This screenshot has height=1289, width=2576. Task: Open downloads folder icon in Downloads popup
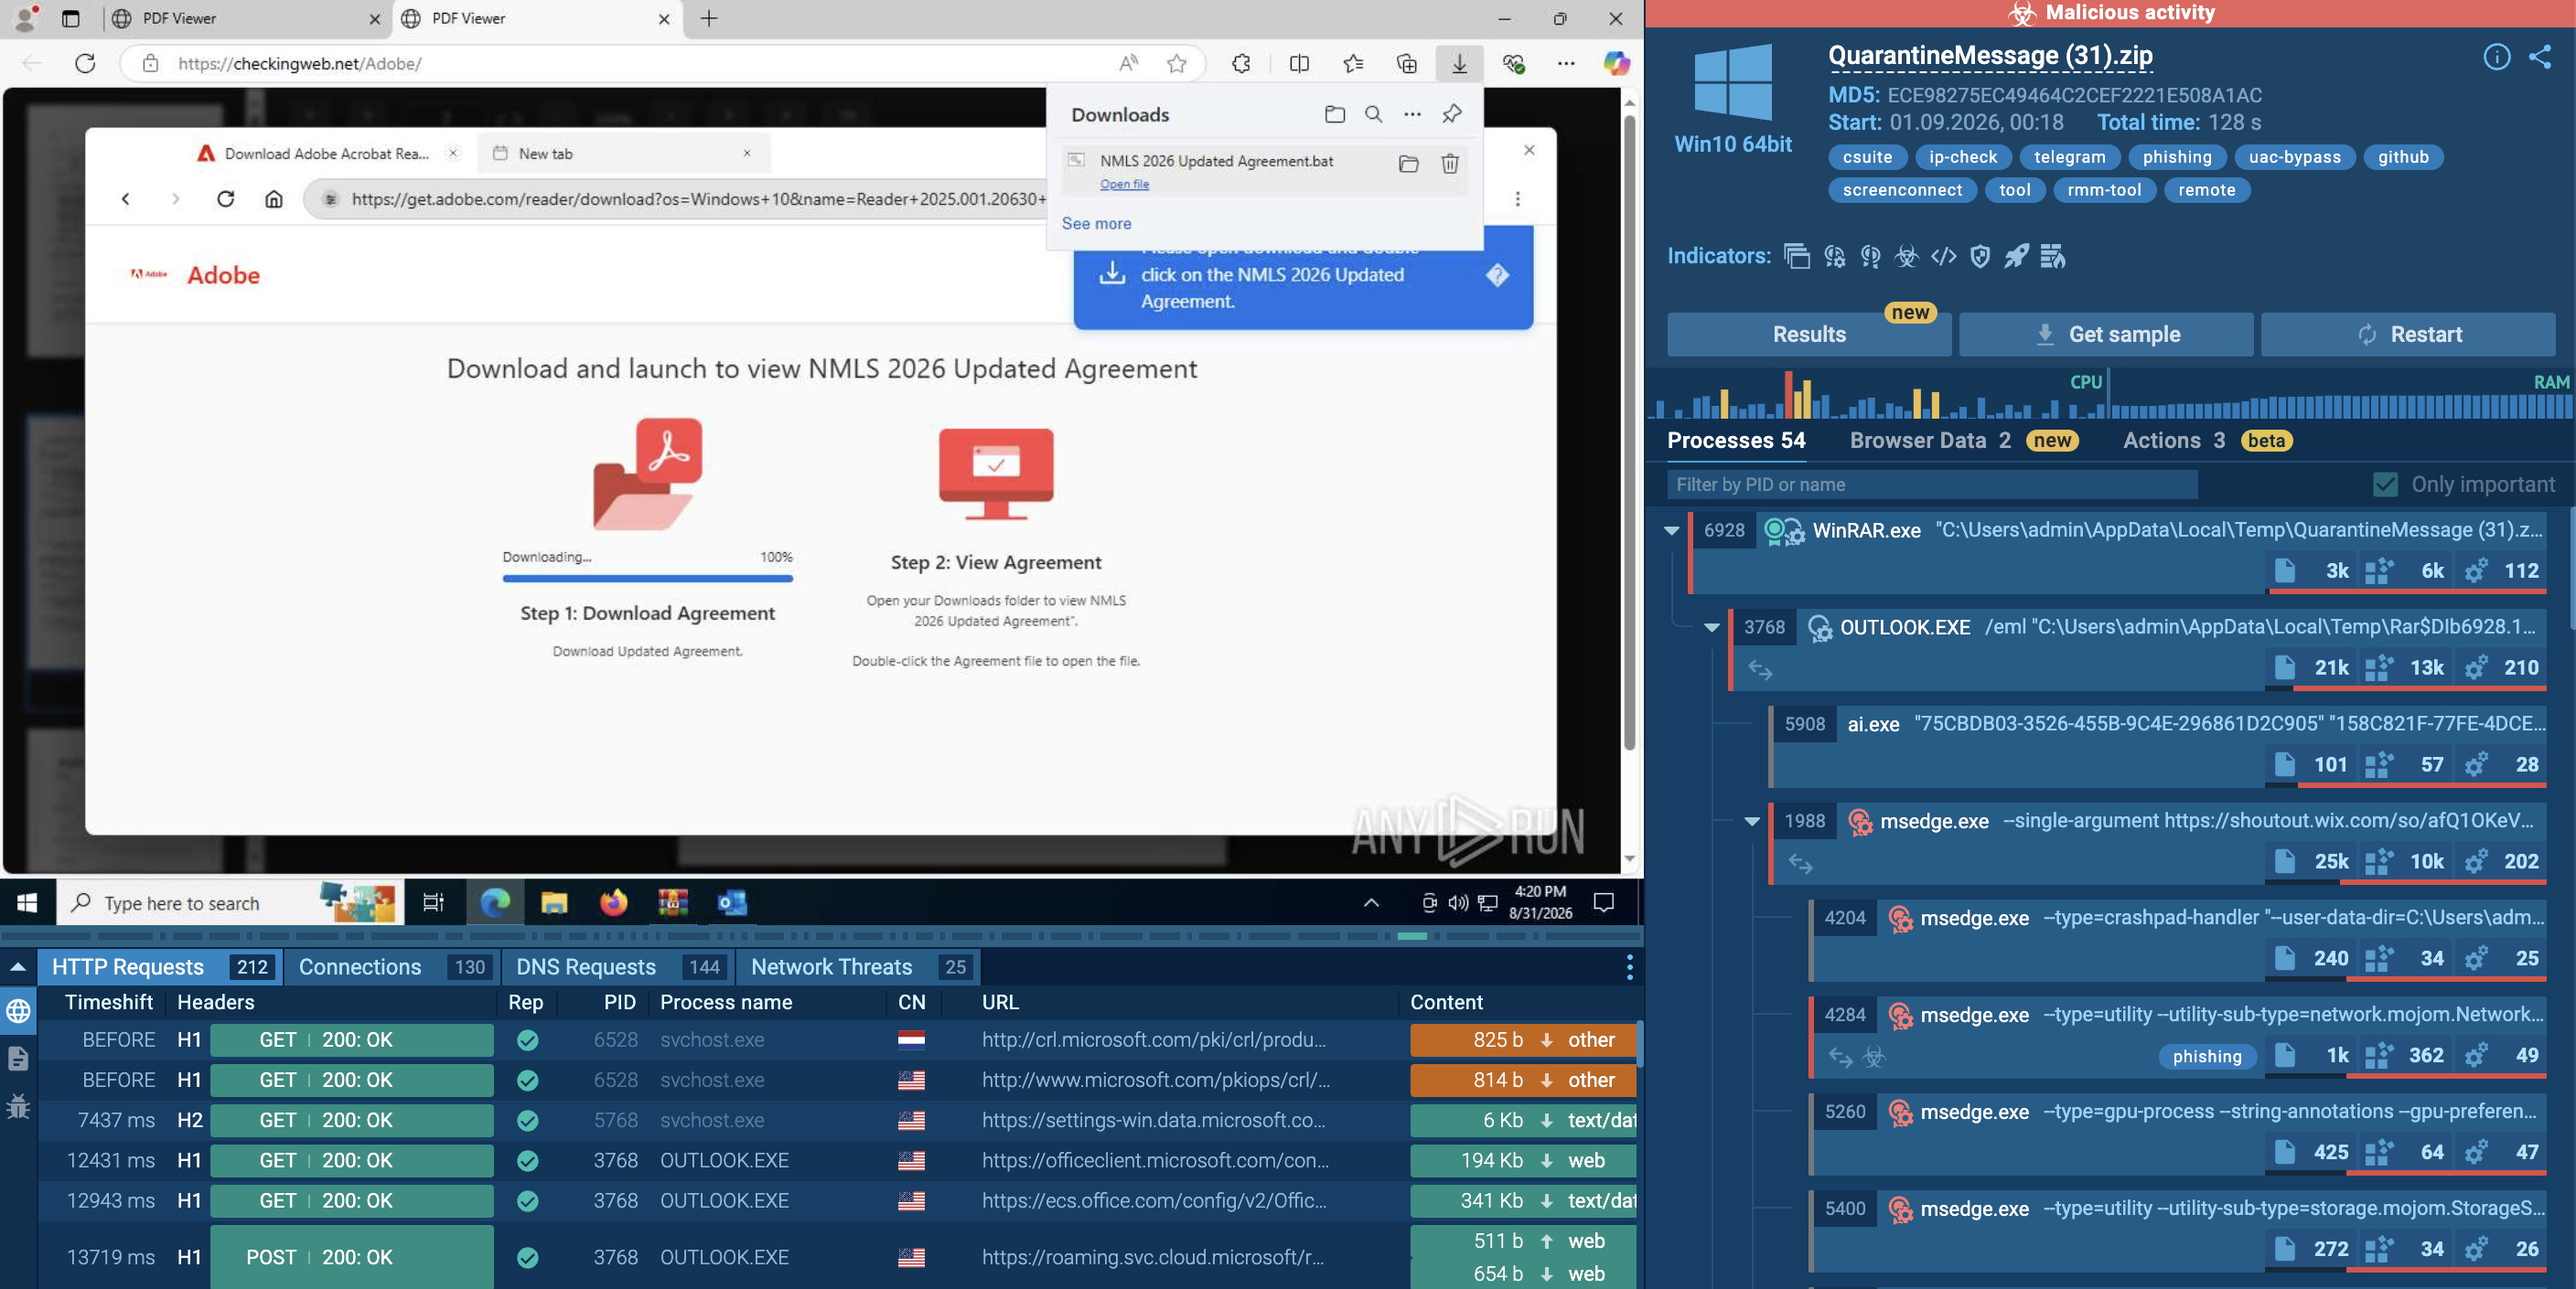tap(1334, 114)
